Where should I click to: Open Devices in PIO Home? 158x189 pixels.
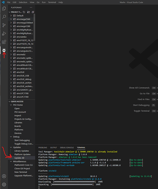pos(18,133)
